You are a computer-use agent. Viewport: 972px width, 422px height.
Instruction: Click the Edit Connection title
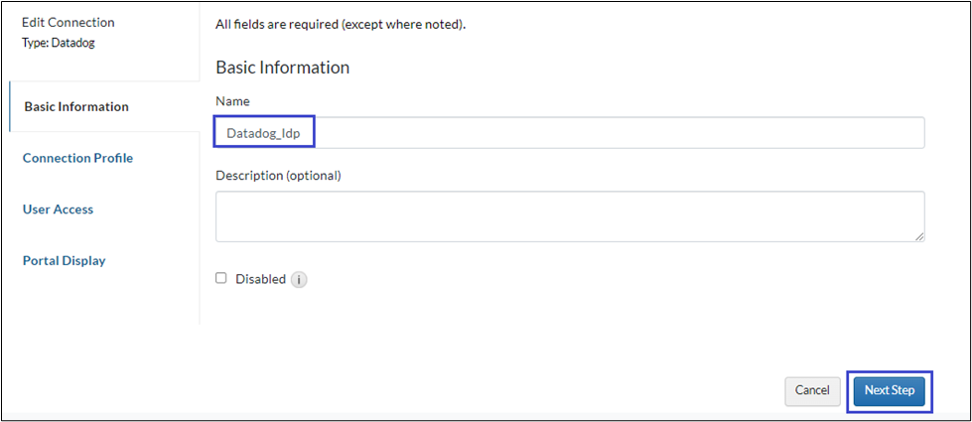pos(68,22)
